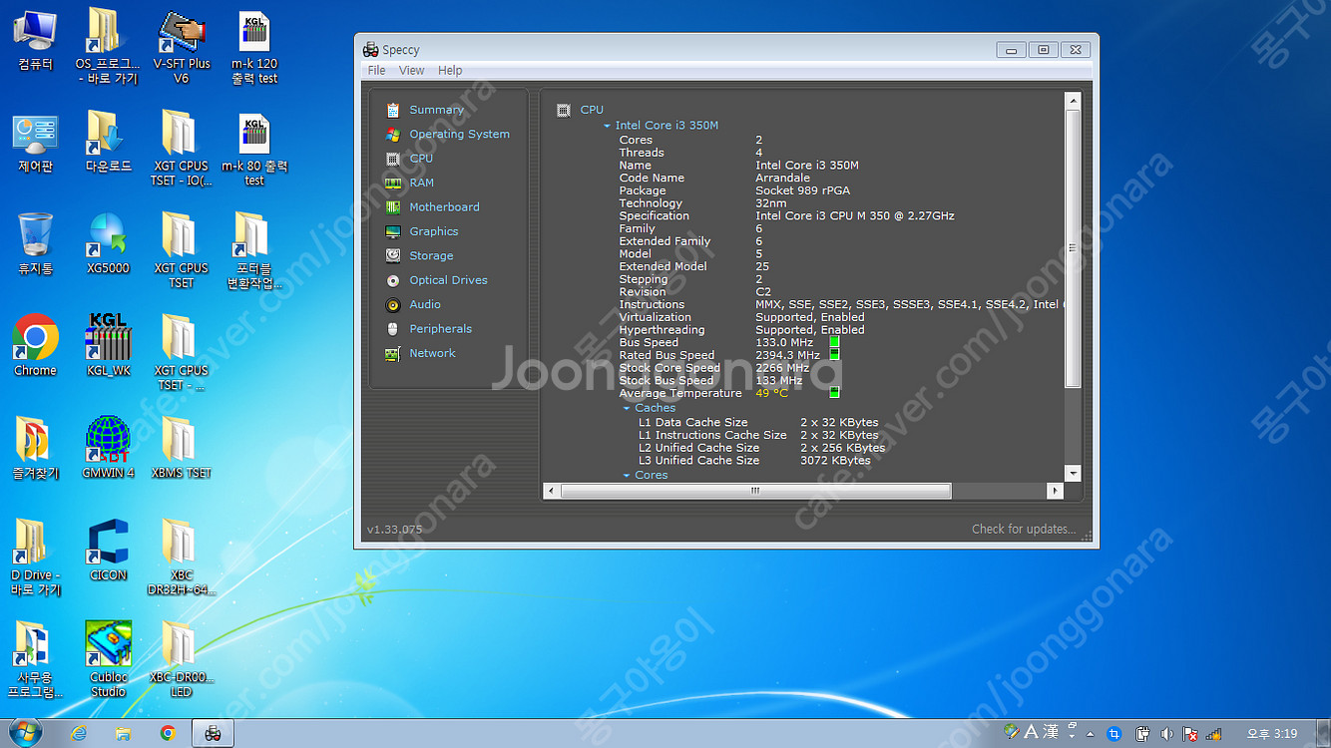Open the Chrome desktop shortcut
The height and width of the screenshot is (748, 1331).
[x=35, y=346]
